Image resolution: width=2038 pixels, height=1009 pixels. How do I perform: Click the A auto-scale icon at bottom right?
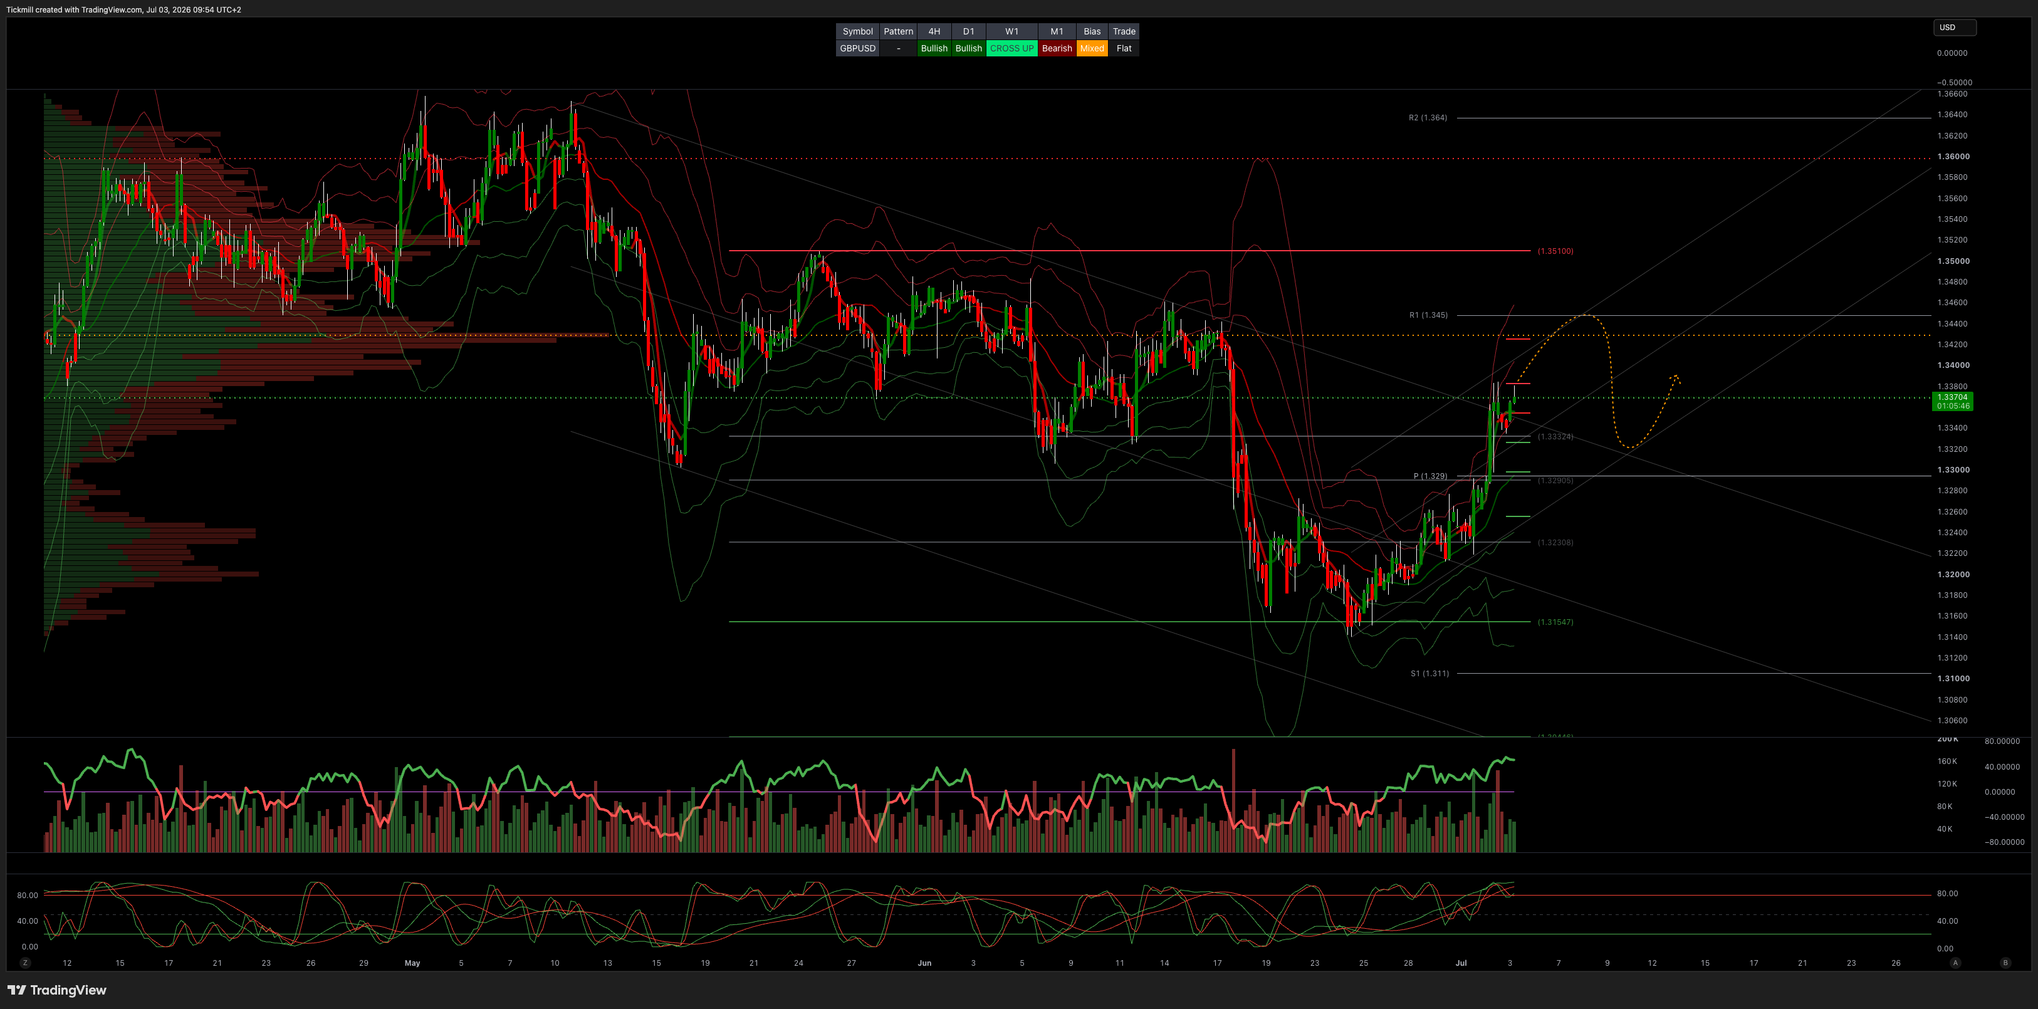point(1955,963)
